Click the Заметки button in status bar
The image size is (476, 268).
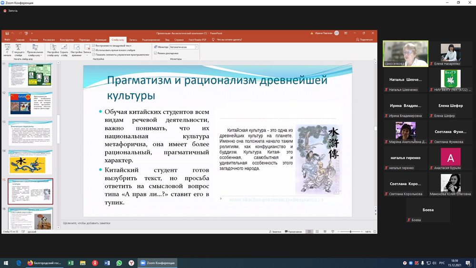coord(275,232)
